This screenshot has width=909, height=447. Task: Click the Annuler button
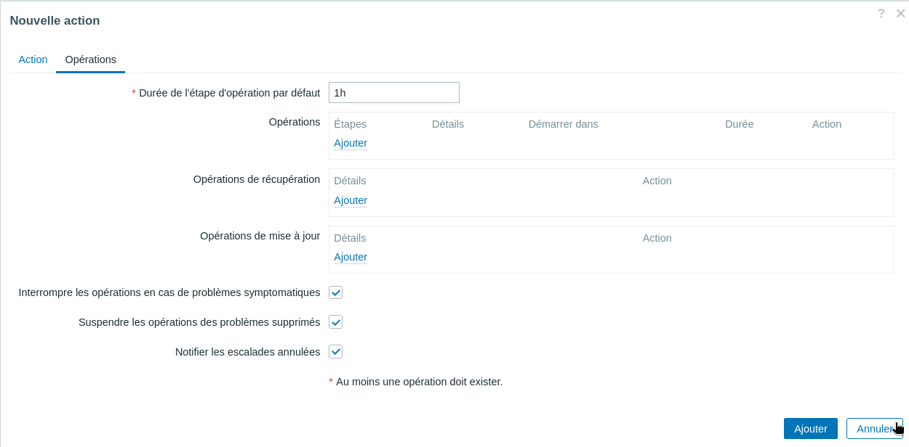(874, 429)
